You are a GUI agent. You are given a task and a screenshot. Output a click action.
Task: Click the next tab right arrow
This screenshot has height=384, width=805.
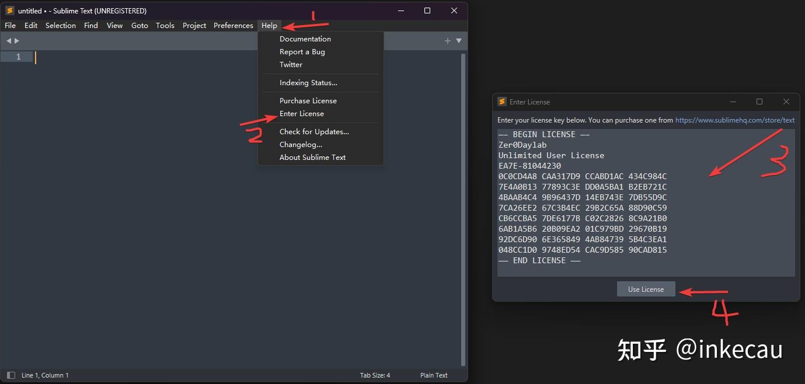(x=17, y=41)
